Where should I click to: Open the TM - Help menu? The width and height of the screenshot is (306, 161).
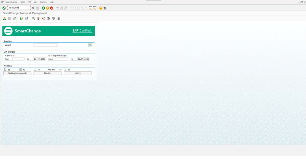[x=32, y=2]
